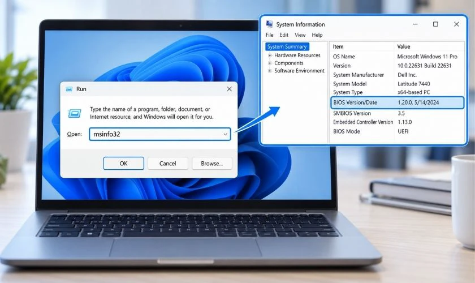Expand the Components node
This screenshot has width=475, height=283.
(x=270, y=63)
